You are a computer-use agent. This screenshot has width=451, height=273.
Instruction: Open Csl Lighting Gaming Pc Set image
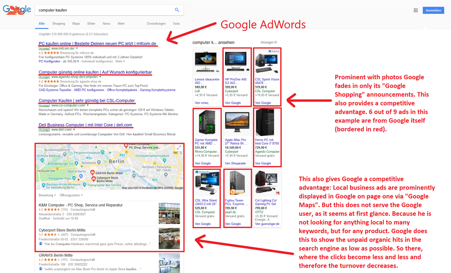click(267, 183)
